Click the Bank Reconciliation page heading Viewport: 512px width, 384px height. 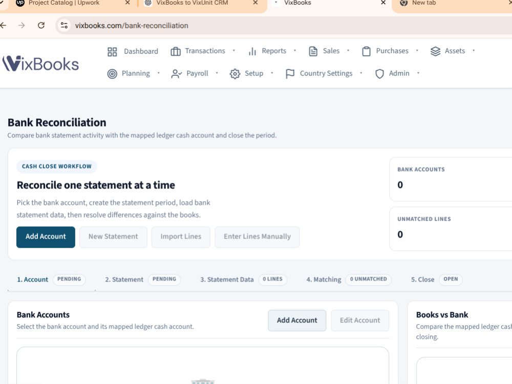pyautogui.click(x=57, y=122)
